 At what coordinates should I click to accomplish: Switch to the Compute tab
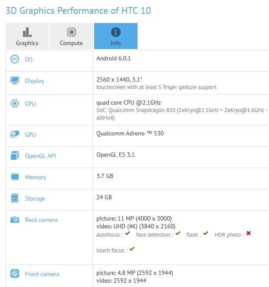[72, 36]
